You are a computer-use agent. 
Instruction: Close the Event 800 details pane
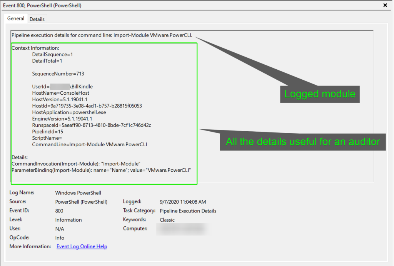point(385,5)
